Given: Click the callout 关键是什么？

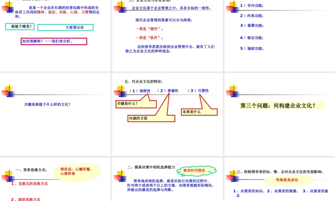Looking at the screenshot, I should (136, 104).
